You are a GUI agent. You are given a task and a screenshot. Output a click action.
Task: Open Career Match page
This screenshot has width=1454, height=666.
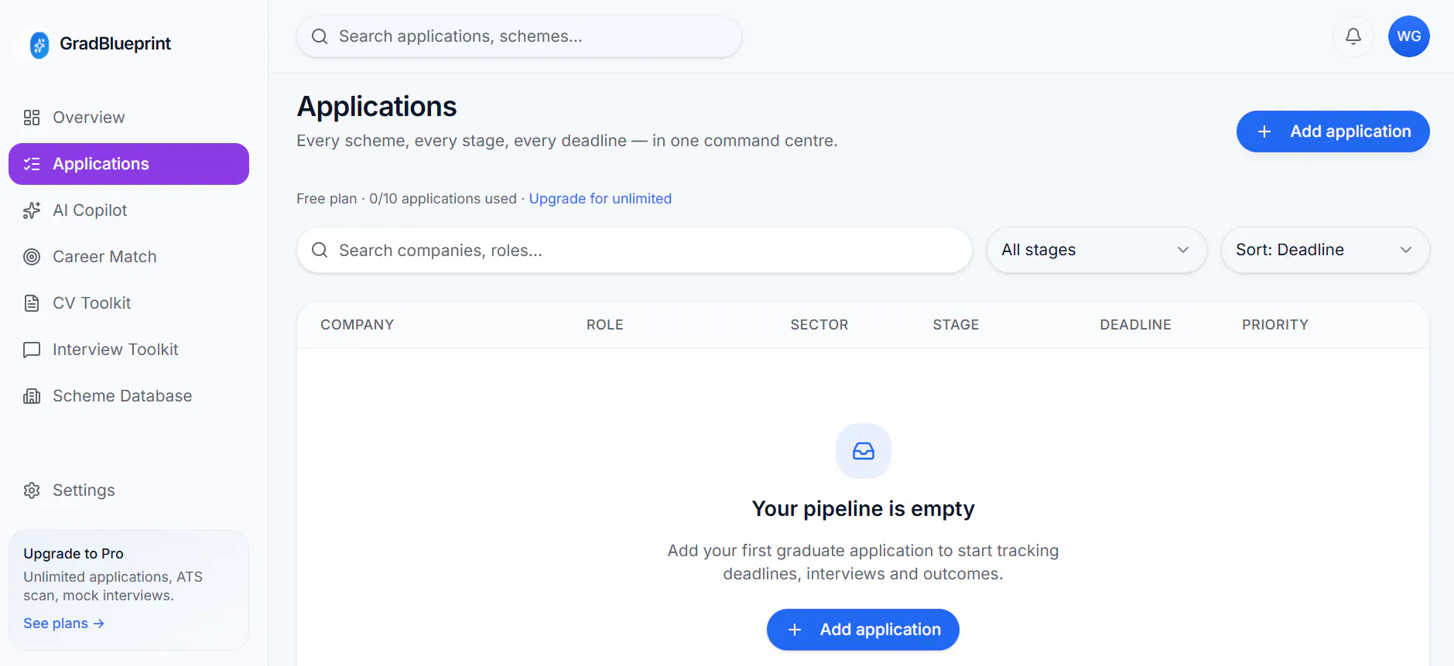coord(128,257)
